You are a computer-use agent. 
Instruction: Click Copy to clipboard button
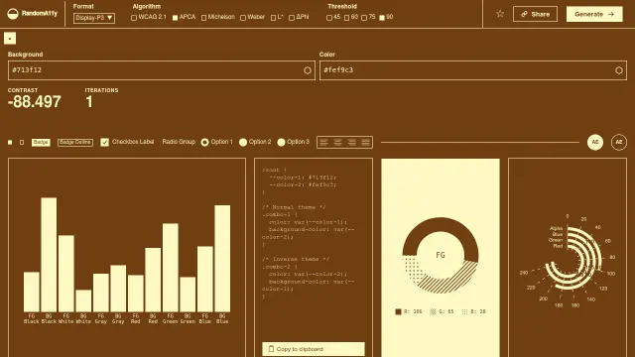point(314,349)
